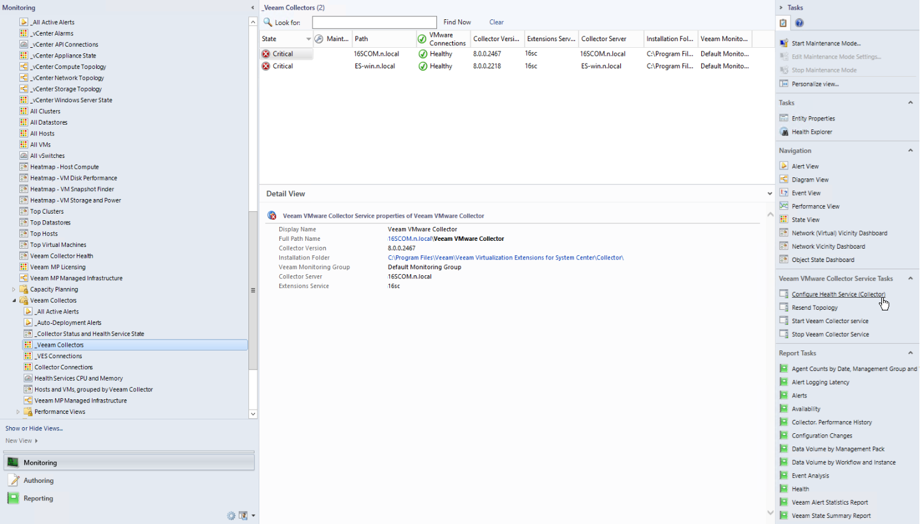The width and height of the screenshot is (920, 524).
Task: Collapse the Detail View section
Action: pos(769,194)
